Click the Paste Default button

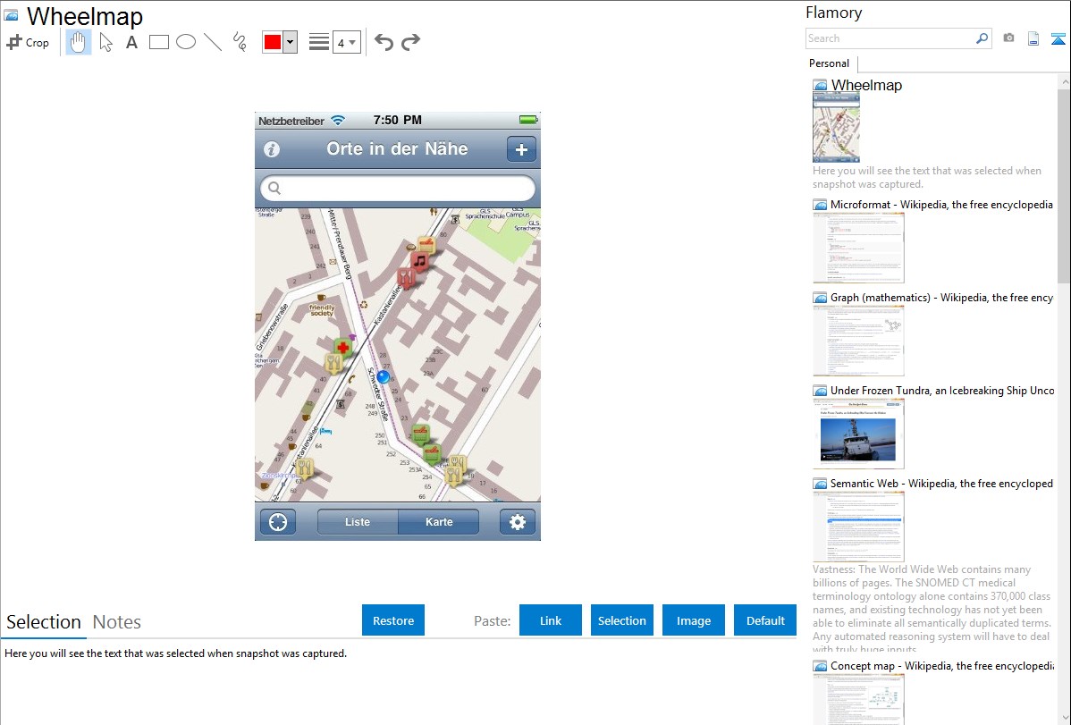pyautogui.click(x=765, y=620)
